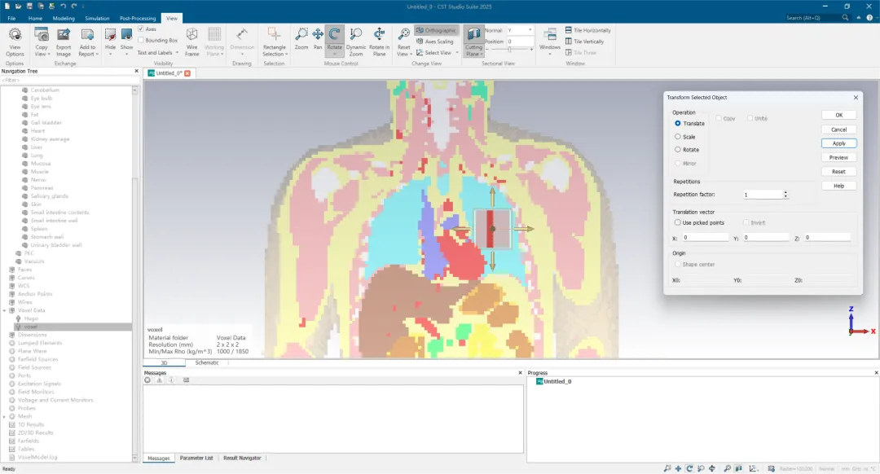Viewport: 880px width, 474px height.
Task: Select the Pan mouse tool
Action: pos(318,39)
